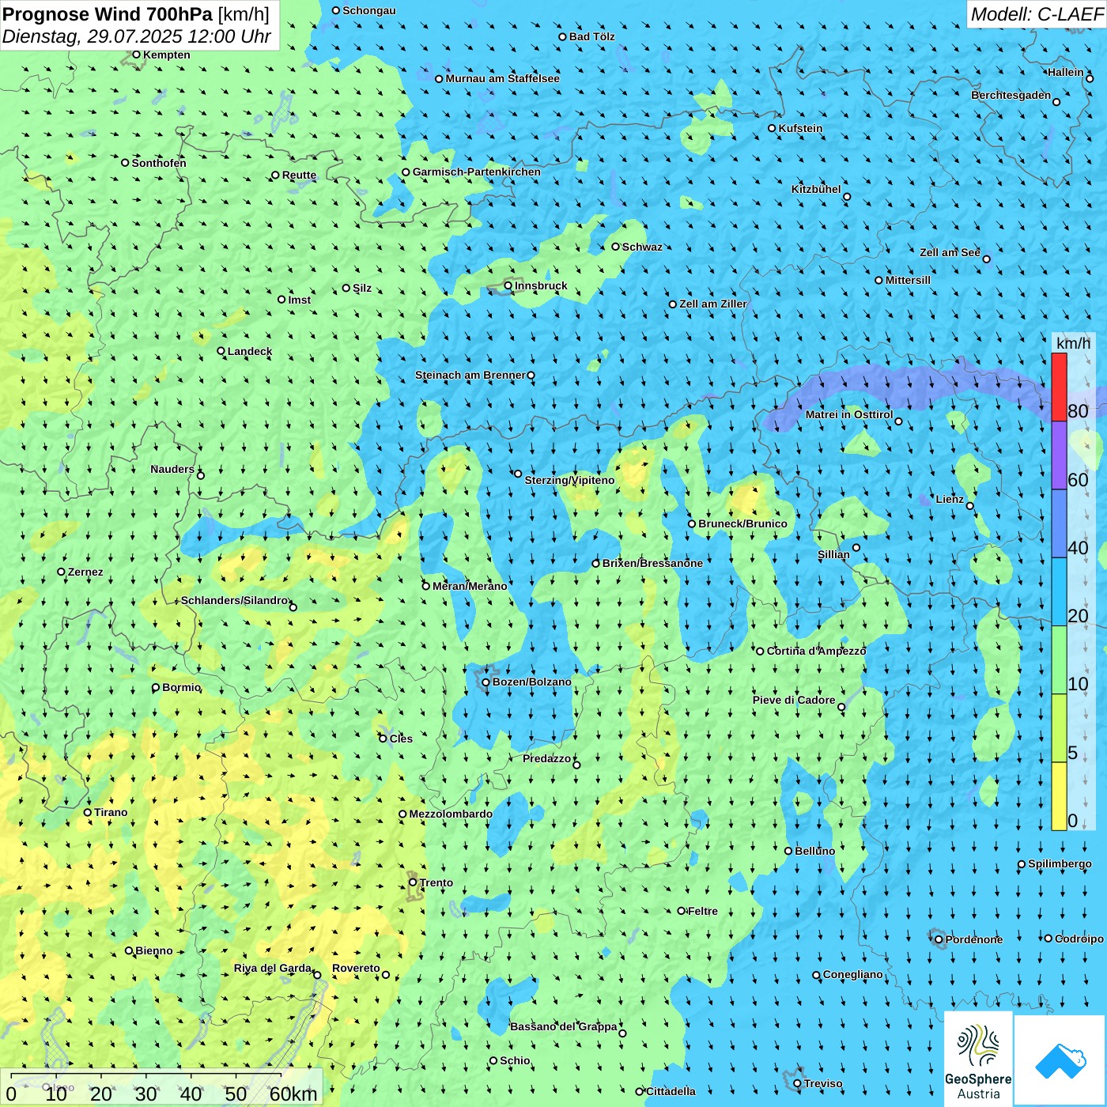Click the 'Berchtesgaden' label

pyautogui.click(x=1011, y=95)
